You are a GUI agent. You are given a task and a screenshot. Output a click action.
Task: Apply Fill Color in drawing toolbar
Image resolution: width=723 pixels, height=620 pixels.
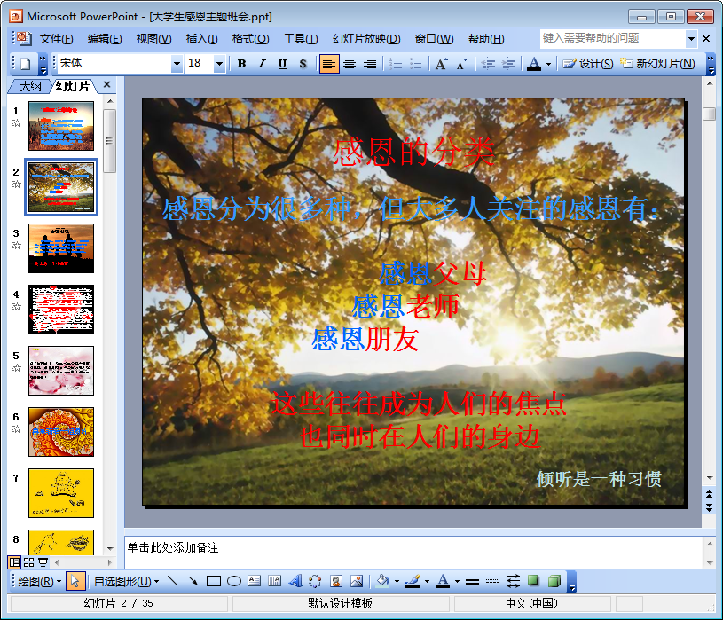click(x=382, y=581)
